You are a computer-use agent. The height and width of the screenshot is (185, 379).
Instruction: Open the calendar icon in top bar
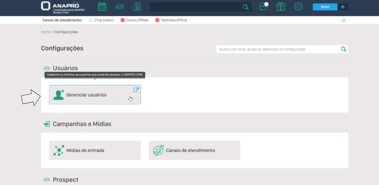point(102,7)
